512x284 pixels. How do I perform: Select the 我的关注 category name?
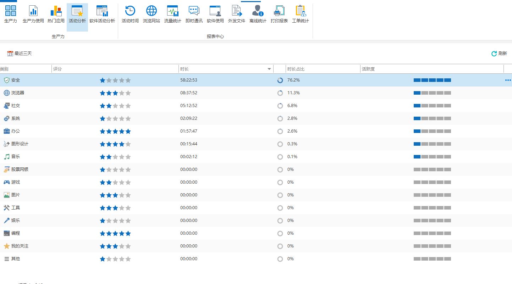point(20,246)
